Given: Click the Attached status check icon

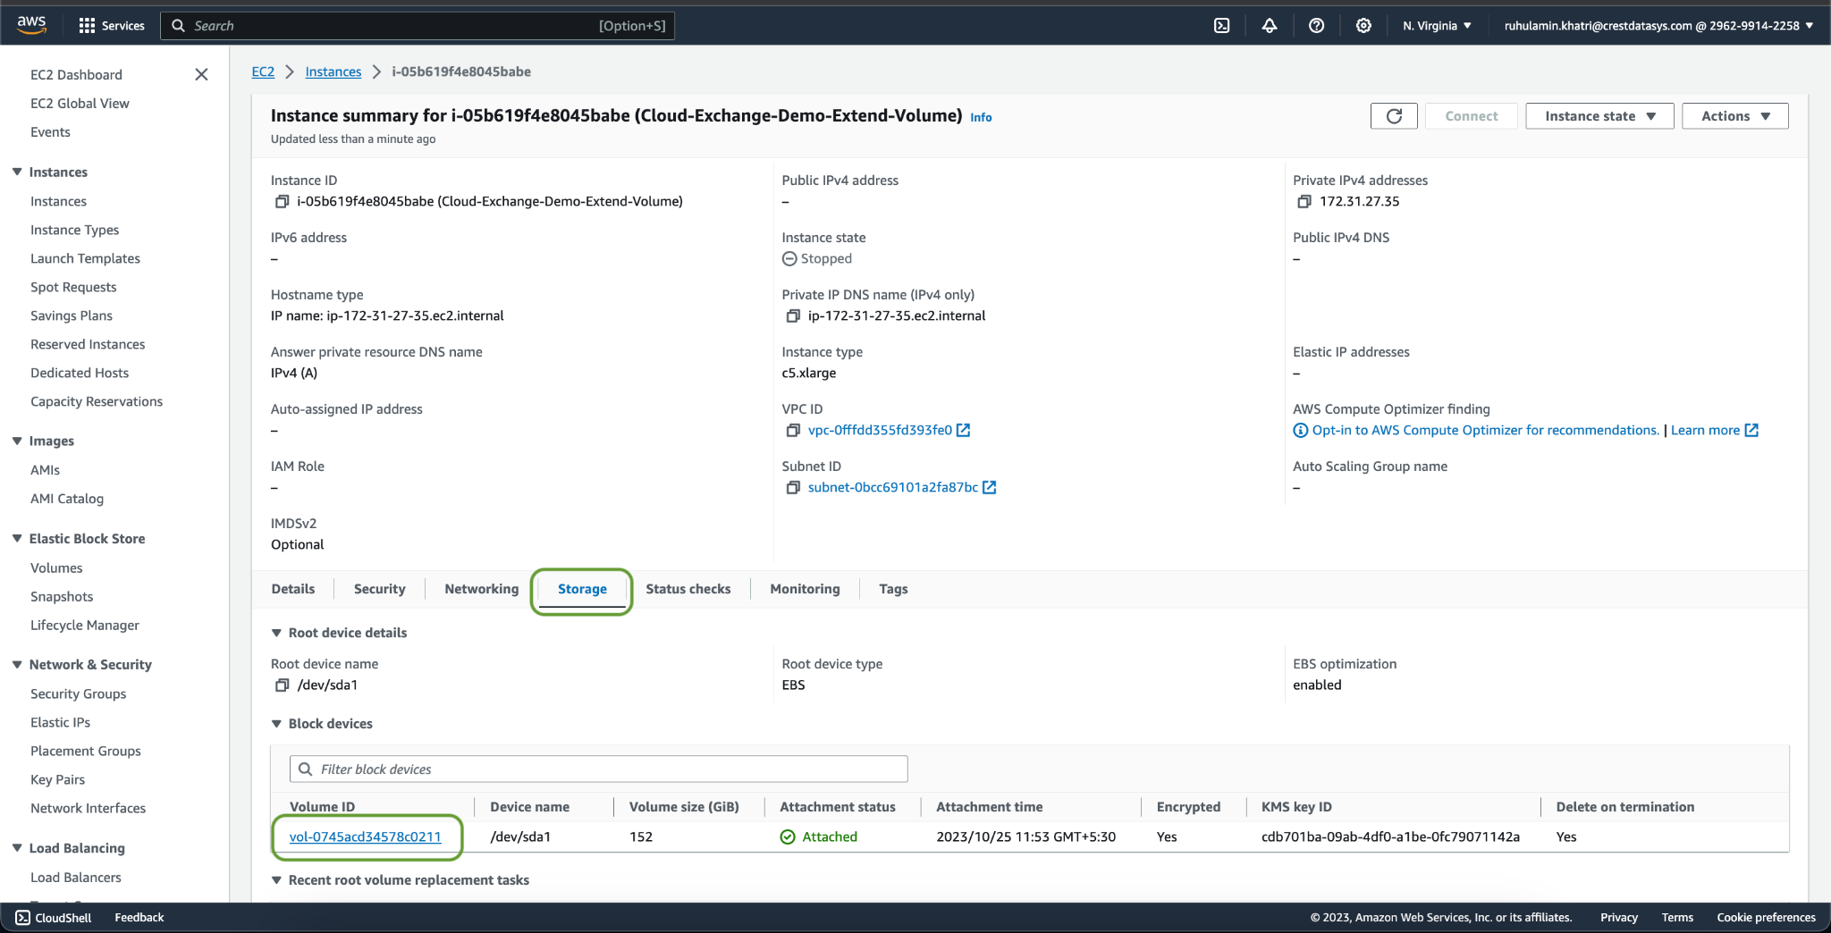Looking at the screenshot, I should click(x=788, y=837).
